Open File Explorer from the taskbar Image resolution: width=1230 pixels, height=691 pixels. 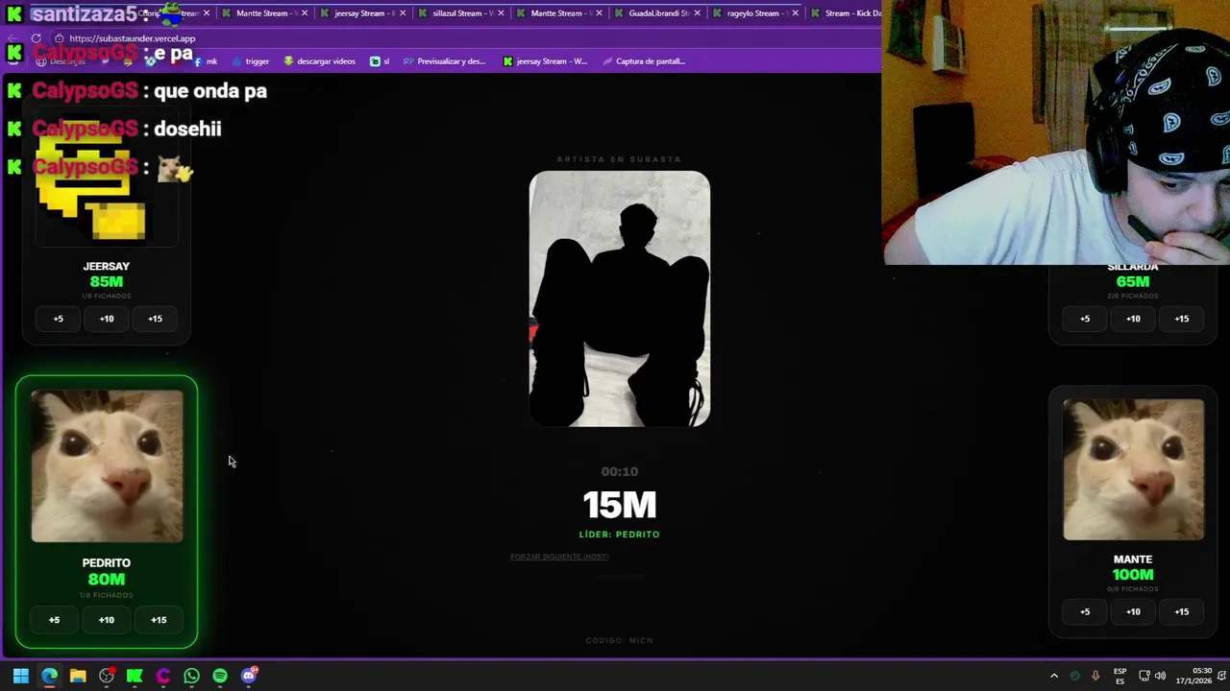[x=78, y=676]
